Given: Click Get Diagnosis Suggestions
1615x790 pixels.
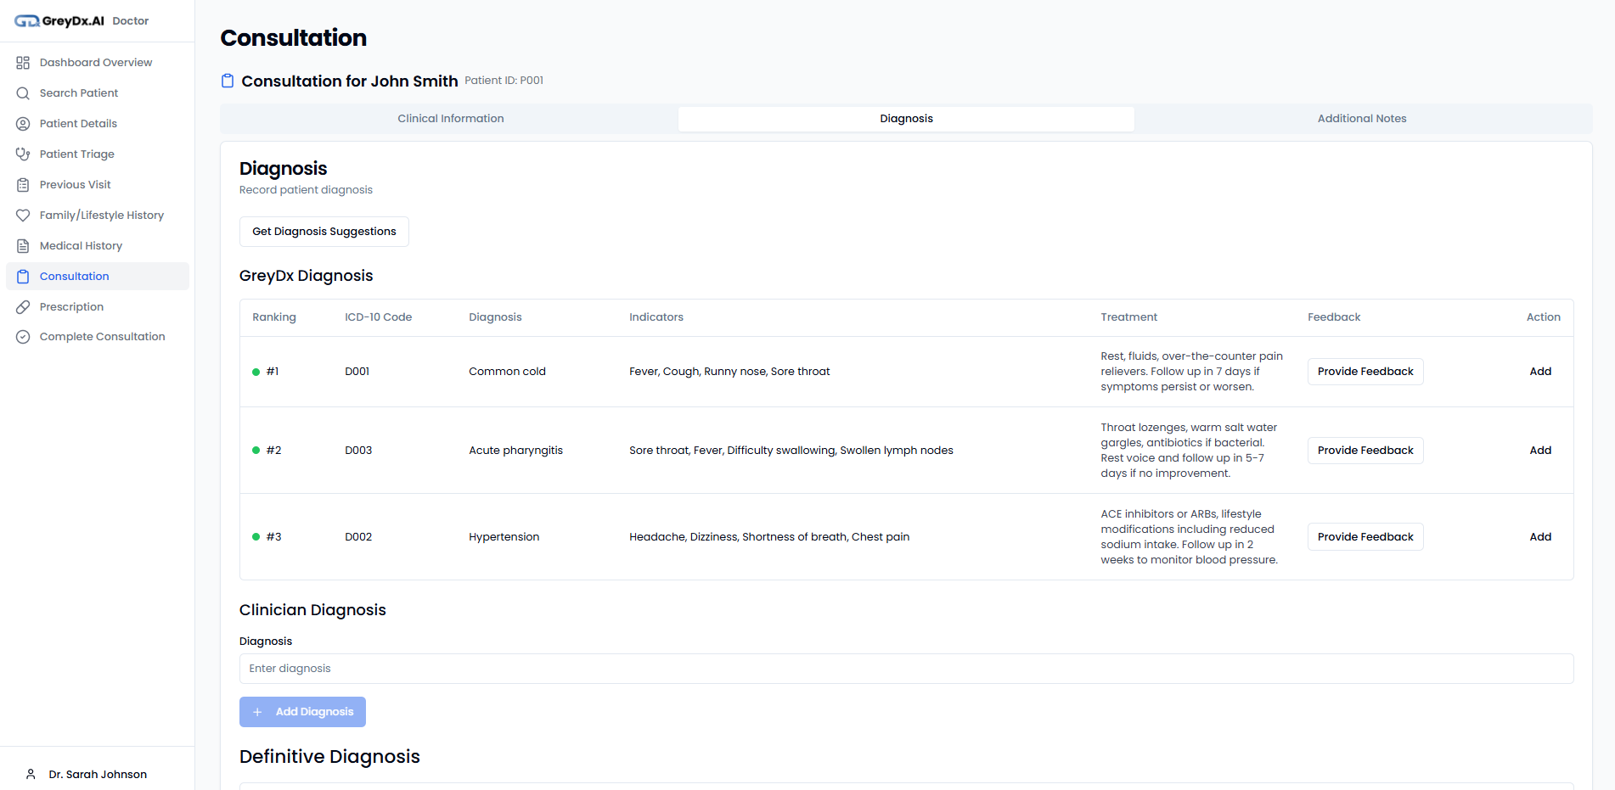Looking at the screenshot, I should pos(324,231).
